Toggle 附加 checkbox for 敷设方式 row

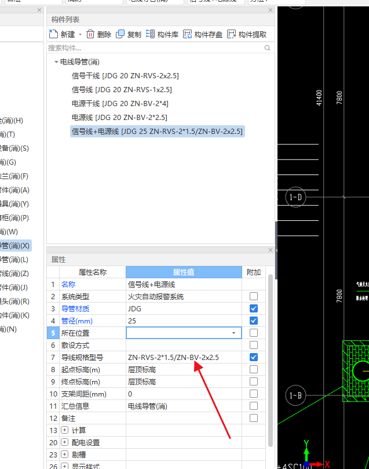coord(254,345)
